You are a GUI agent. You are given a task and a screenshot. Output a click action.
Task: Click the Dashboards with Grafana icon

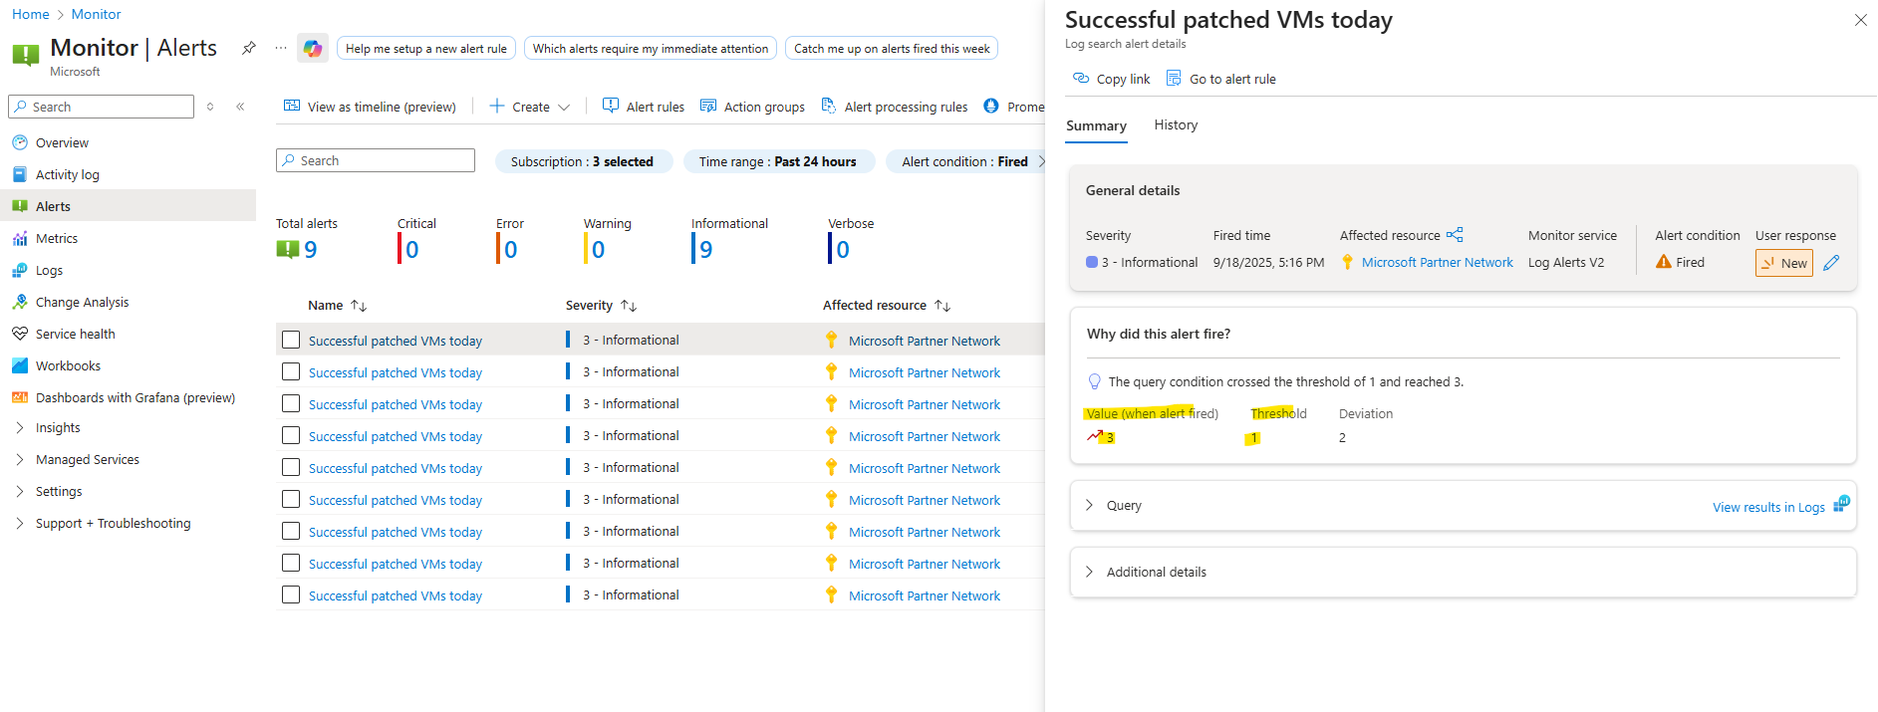point(20,397)
